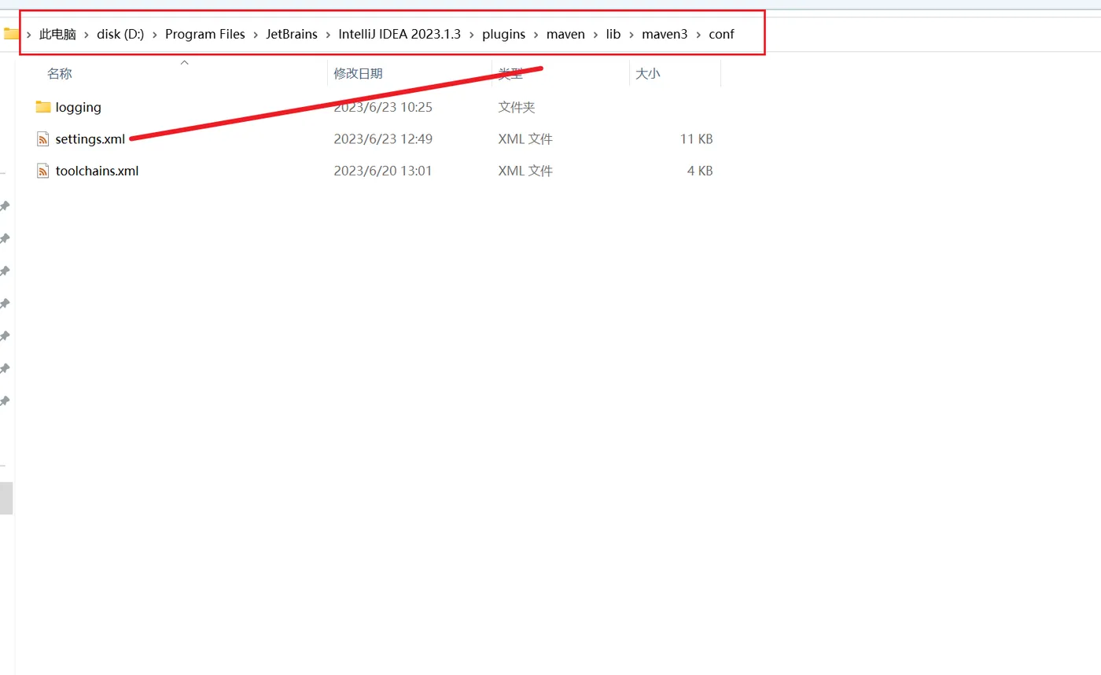Click the maven breadcrumb segment
The height and width of the screenshot is (675, 1101).
tap(565, 35)
